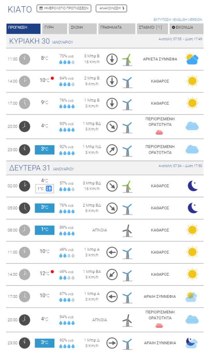Click the fog cloud icon at Sunday 23:00
The height and width of the screenshot is (353, 206).
tap(192, 150)
